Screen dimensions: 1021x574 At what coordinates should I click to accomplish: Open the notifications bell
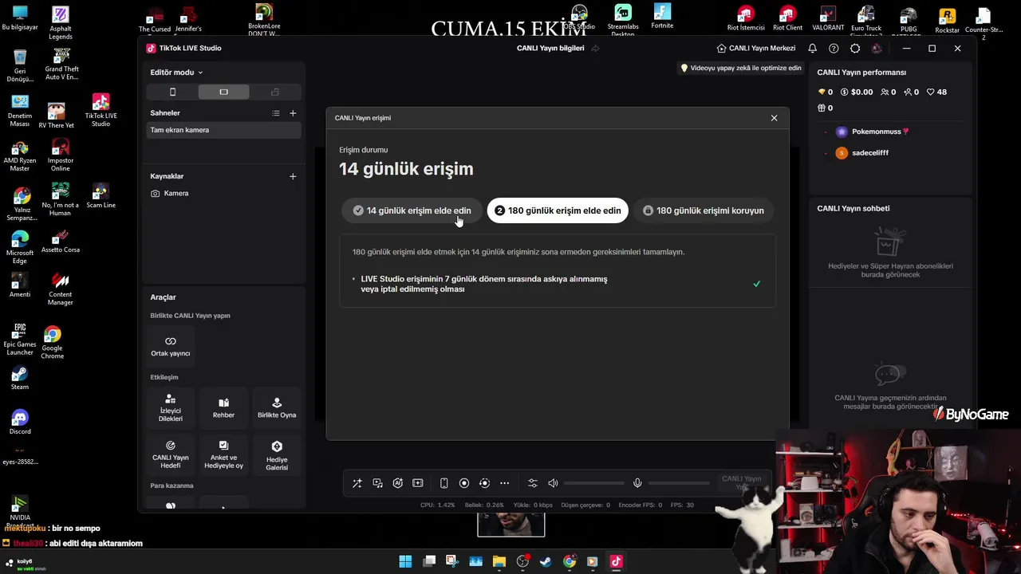coord(812,48)
